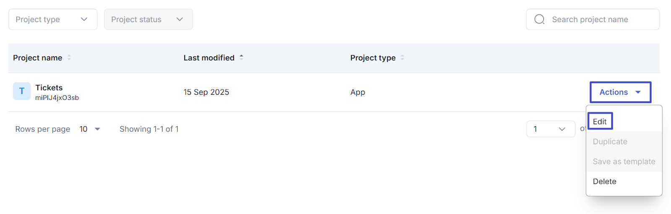This screenshot has width=671, height=214.
Task: Choose Edit from the Actions menu
Action: tap(600, 122)
